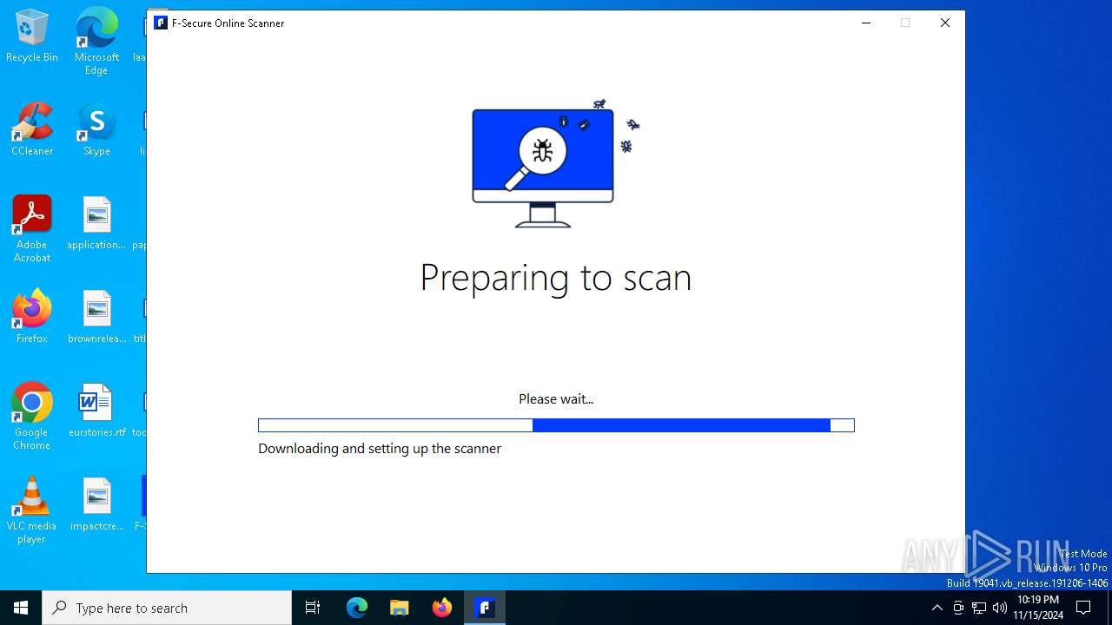Click the Preparing to scan heading
This screenshot has height=625, width=1112.
(556, 278)
